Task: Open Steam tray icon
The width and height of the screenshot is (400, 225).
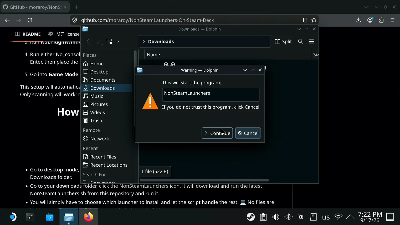Action: point(251,217)
